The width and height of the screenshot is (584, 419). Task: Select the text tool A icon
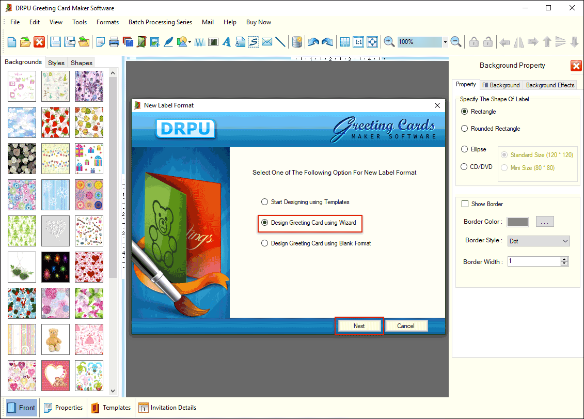[x=227, y=42]
